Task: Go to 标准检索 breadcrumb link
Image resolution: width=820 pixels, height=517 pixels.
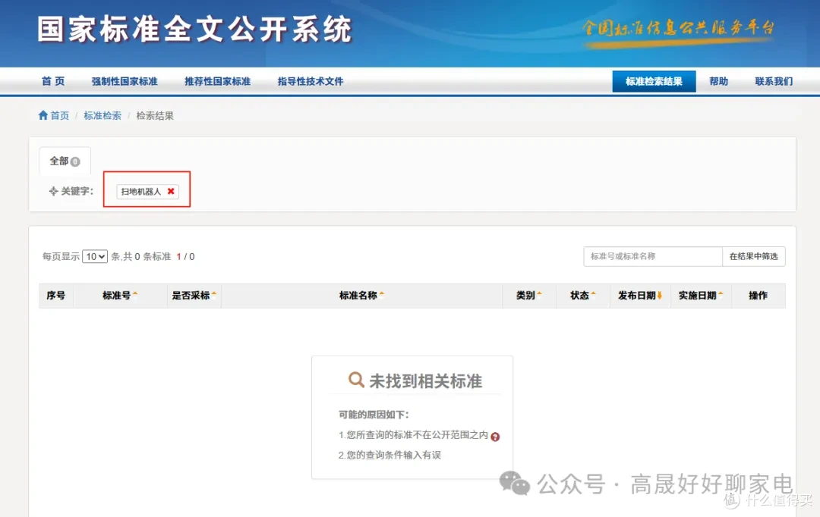Action: click(x=102, y=115)
